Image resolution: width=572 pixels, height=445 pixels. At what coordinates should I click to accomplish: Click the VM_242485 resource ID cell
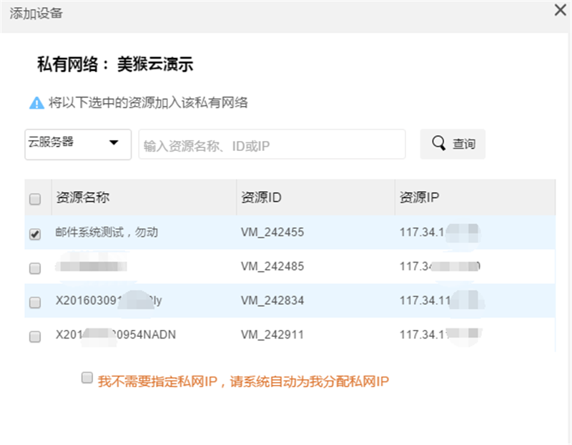[x=272, y=266]
